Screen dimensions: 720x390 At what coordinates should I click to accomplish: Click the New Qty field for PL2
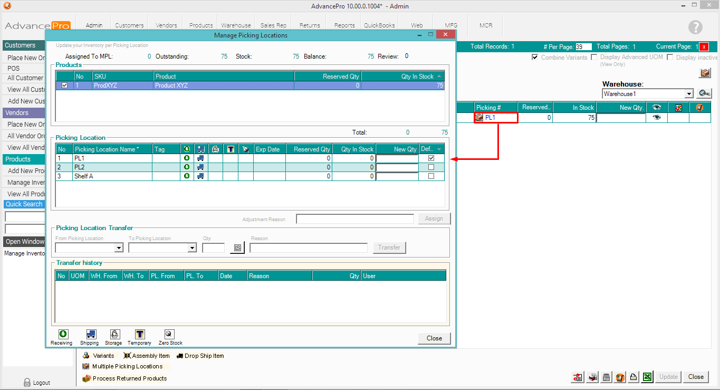coord(397,167)
